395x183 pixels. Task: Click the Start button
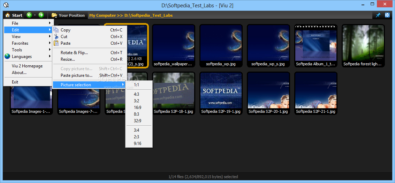point(14,15)
